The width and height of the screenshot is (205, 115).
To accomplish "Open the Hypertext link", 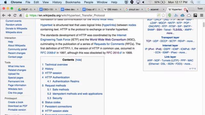I will (x=46, y=25).
